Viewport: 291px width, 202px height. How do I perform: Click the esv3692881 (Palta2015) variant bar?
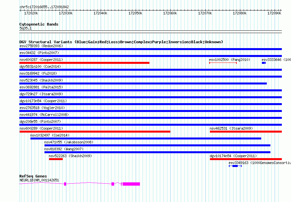point(150,90)
